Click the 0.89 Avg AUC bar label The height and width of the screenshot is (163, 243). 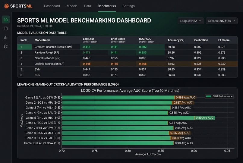[205, 118]
